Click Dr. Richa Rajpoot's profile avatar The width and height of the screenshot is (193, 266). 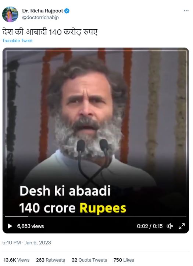[x=10, y=14]
